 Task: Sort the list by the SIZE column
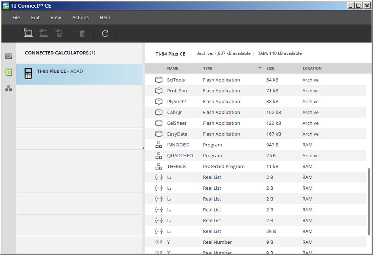pos(270,68)
